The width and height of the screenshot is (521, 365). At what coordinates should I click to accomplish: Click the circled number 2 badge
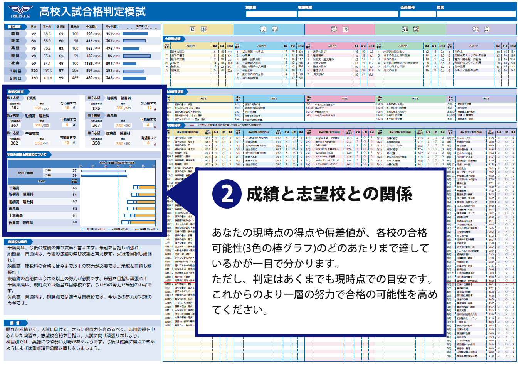pyautogui.click(x=227, y=194)
